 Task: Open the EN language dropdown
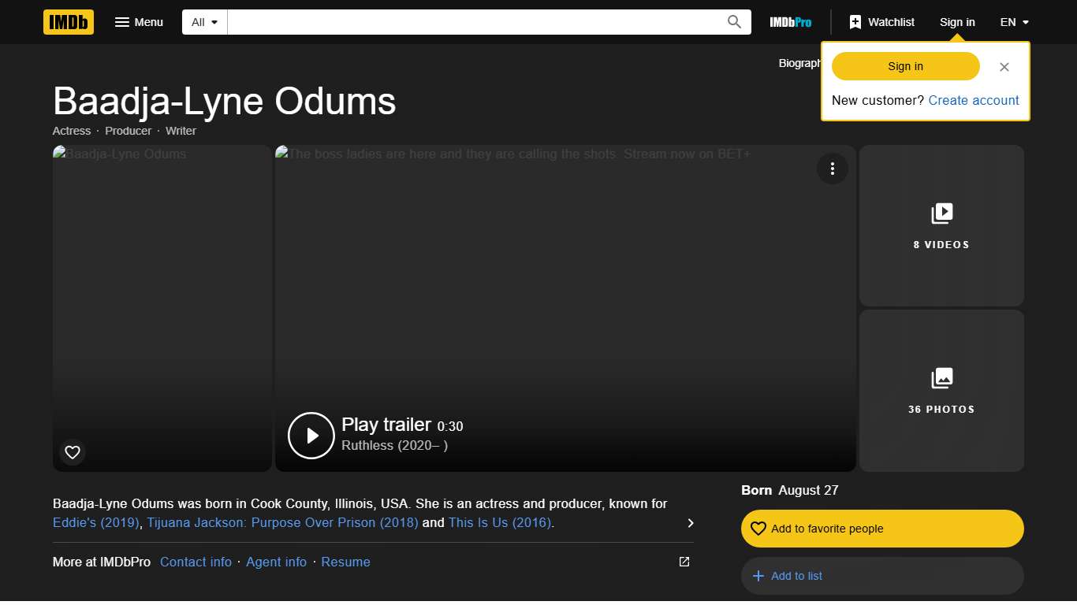(x=1013, y=22)
